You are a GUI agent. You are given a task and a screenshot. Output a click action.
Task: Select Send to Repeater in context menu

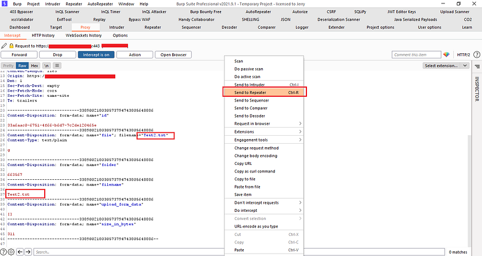tap(264, 92)
